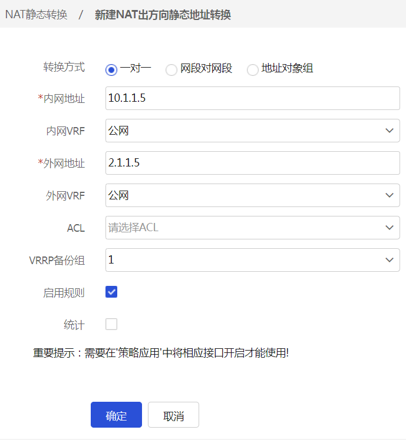Select the 一对一 radio button
Viewport: 406px width, 440px height.
coord(111,69)
